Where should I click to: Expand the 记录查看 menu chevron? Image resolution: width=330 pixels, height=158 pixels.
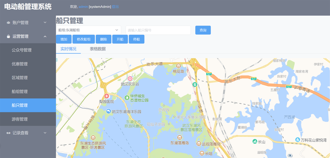pyautogui.click(x=45, y=133)
